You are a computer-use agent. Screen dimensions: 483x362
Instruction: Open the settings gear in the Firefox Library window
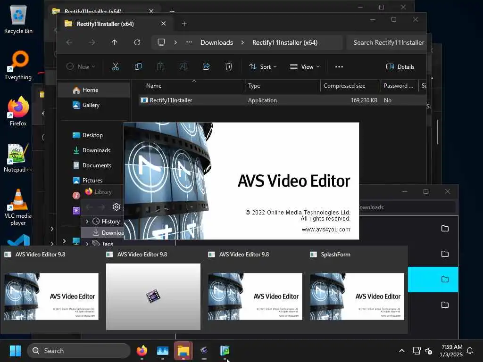pyautogui.click(x=117, y=207)
